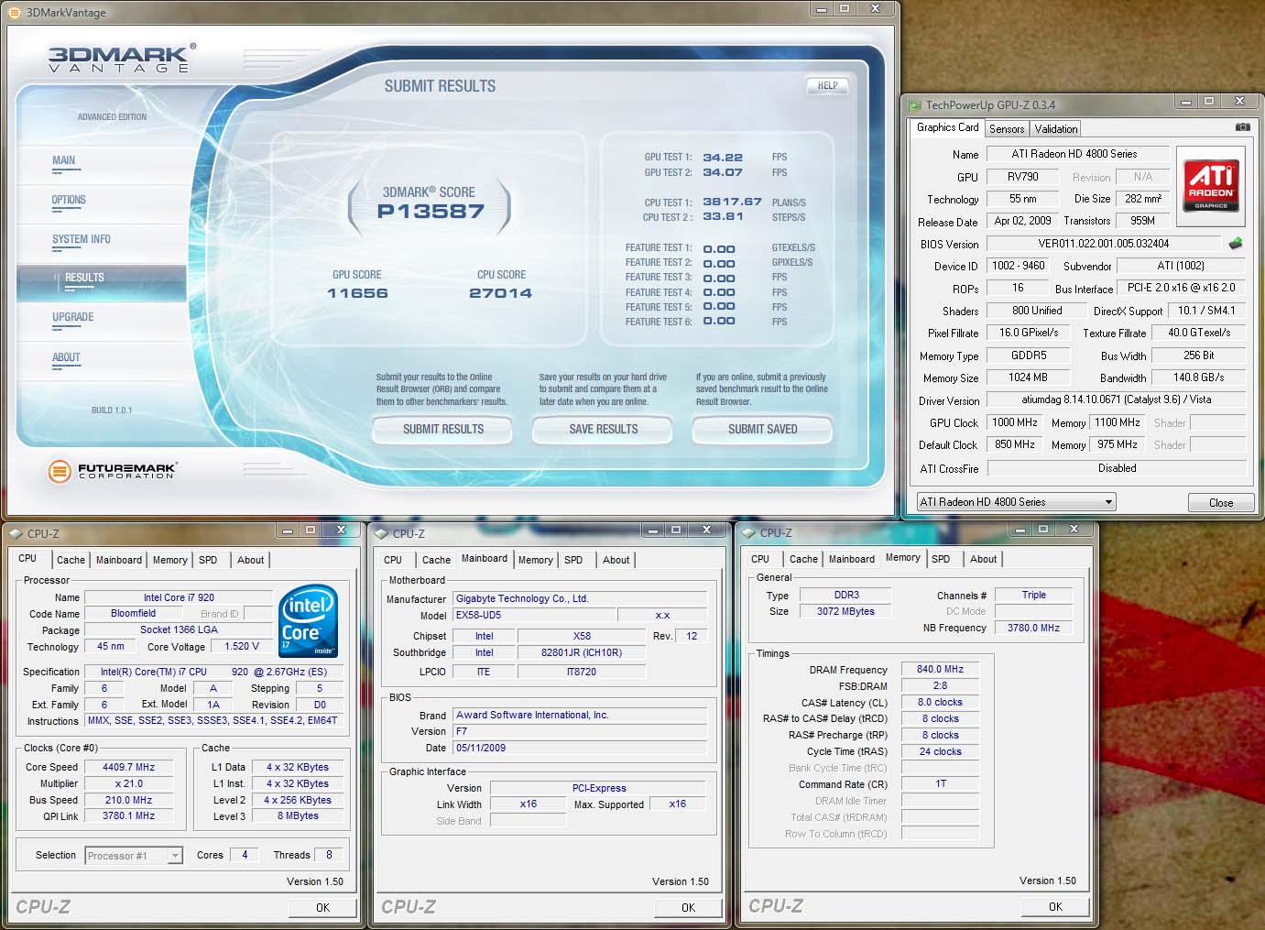The image size is (1265, 930).
Task: Click Memory Type GDDR5 field in GPU-Z
Action: [1029, 356]
